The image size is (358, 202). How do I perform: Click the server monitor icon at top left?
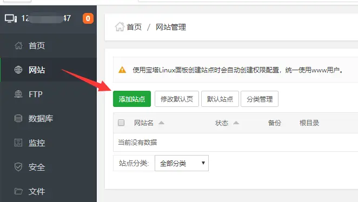(x=11, y=18)
